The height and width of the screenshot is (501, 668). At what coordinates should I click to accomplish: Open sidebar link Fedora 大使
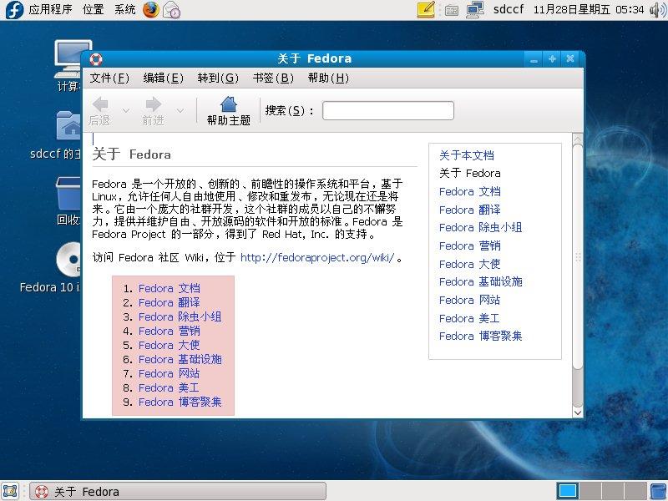pos(470,264)
